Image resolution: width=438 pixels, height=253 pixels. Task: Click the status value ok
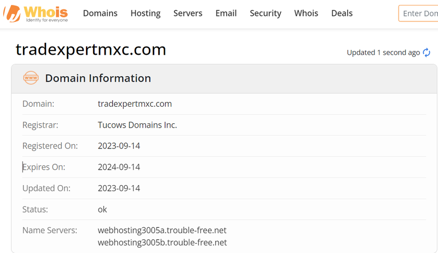(102, 209)
